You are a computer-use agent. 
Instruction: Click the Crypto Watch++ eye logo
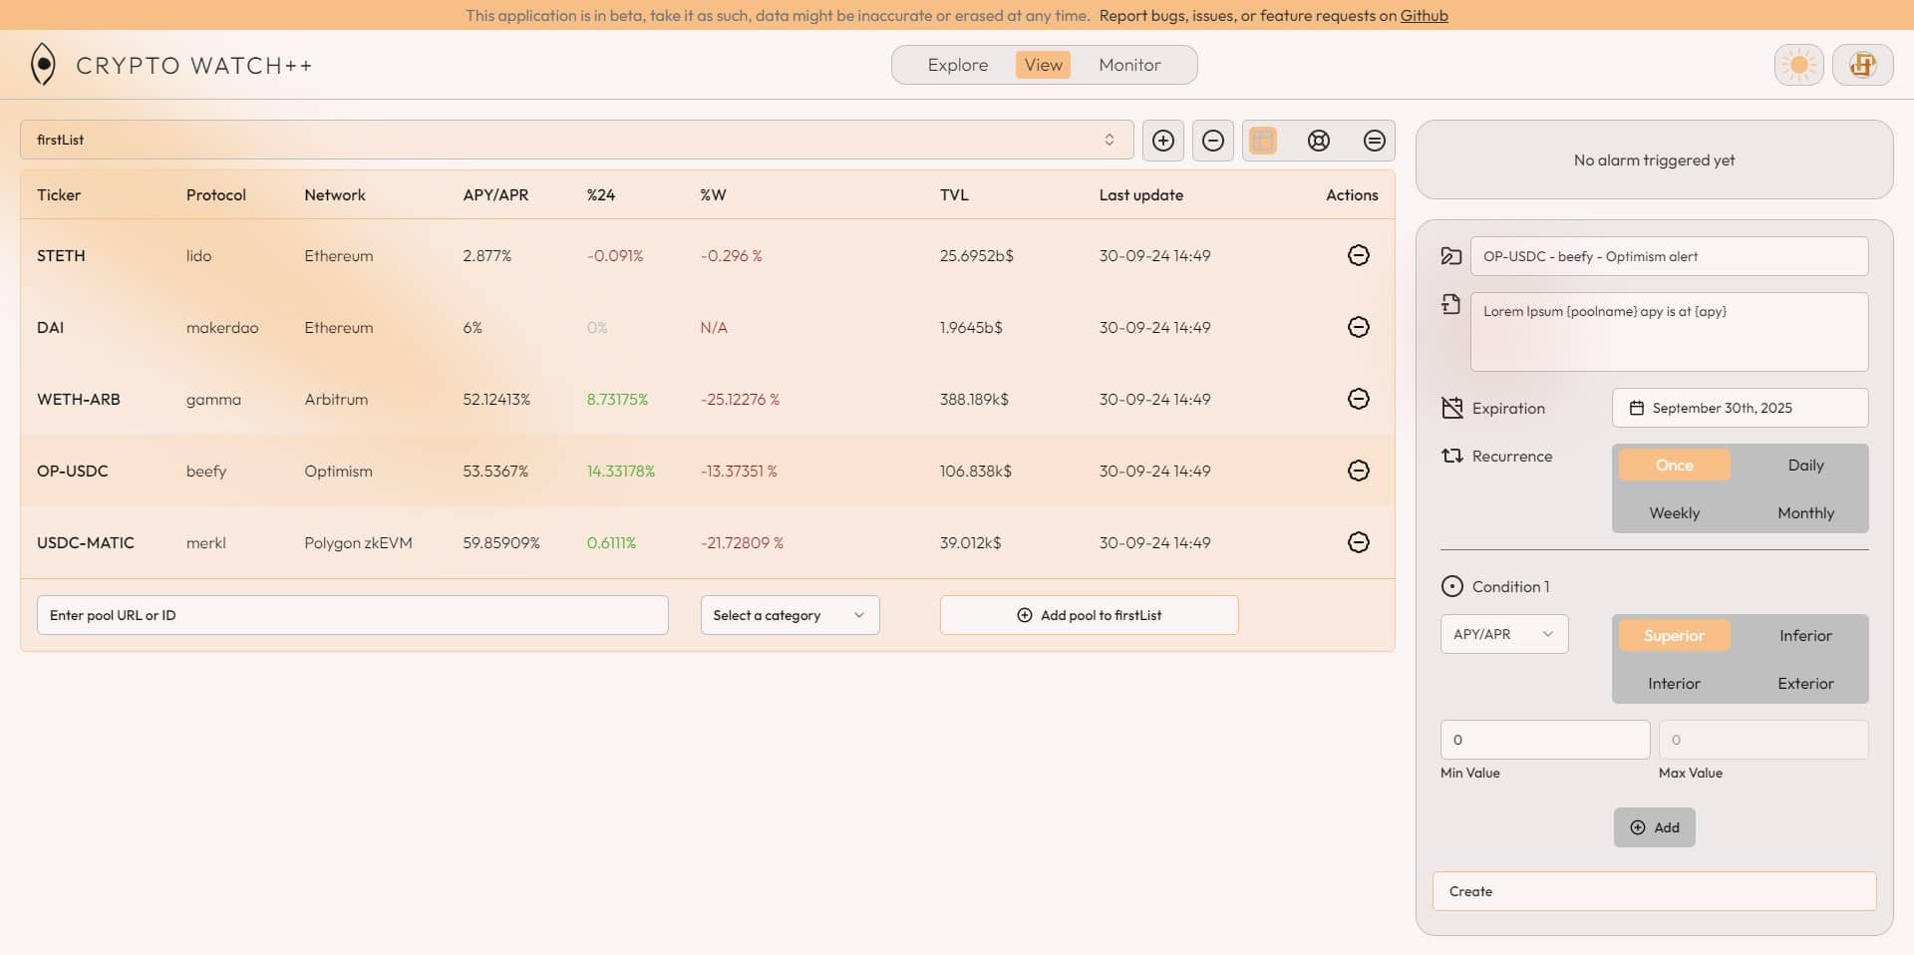[43, 65]
